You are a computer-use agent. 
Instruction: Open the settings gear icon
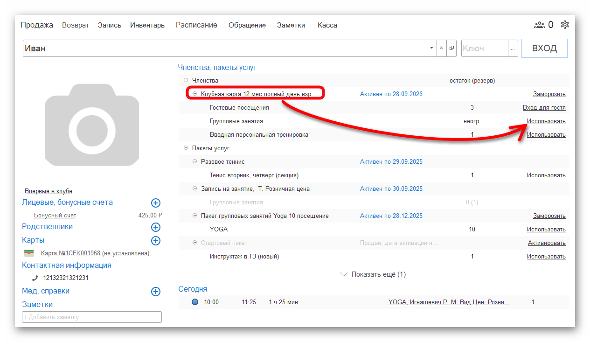coord(565,25)
